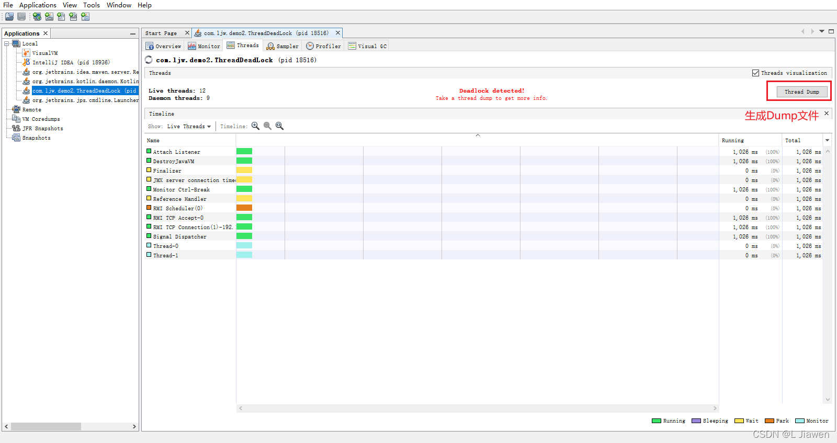837x443 pixels.
Task: Select the RMI Scheduler(0) thread row
Action: (x=483, y=208)
